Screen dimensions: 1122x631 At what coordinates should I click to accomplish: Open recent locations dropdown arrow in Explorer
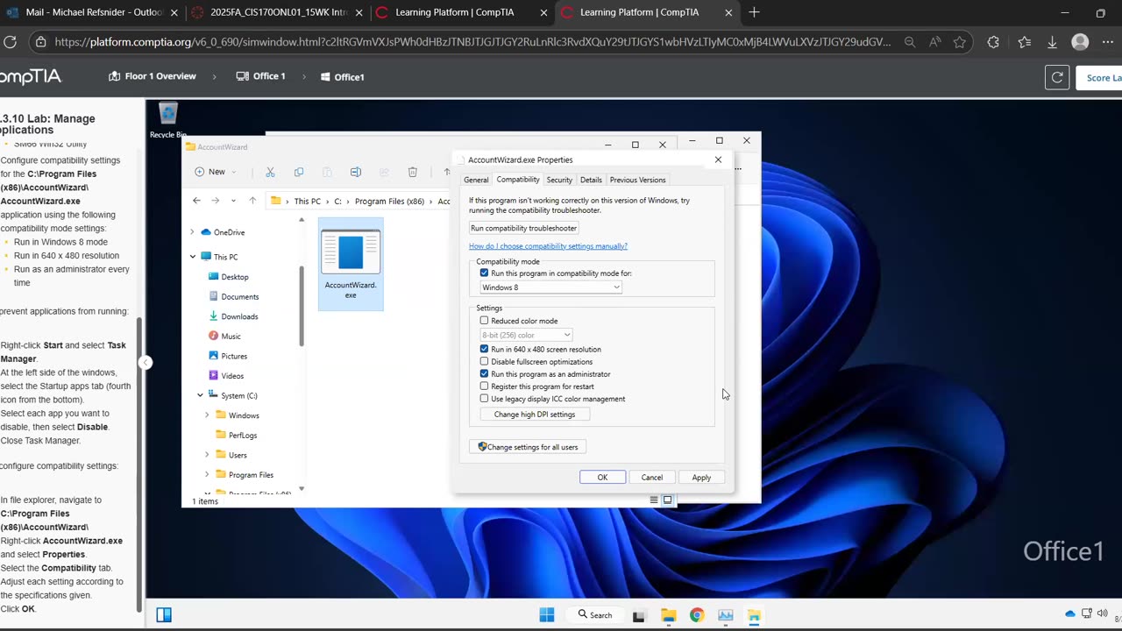[233, 201]
